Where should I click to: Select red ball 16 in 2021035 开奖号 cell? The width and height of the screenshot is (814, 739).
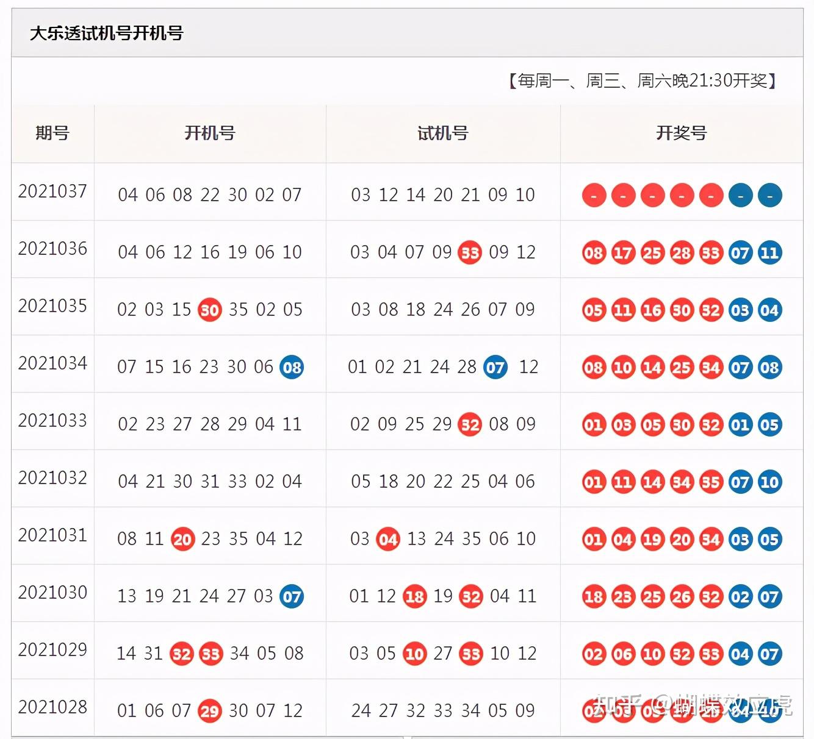652,310
